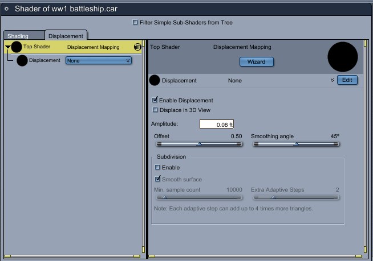Click the right panel horizontal scrollbar

[x=256, y=256]
